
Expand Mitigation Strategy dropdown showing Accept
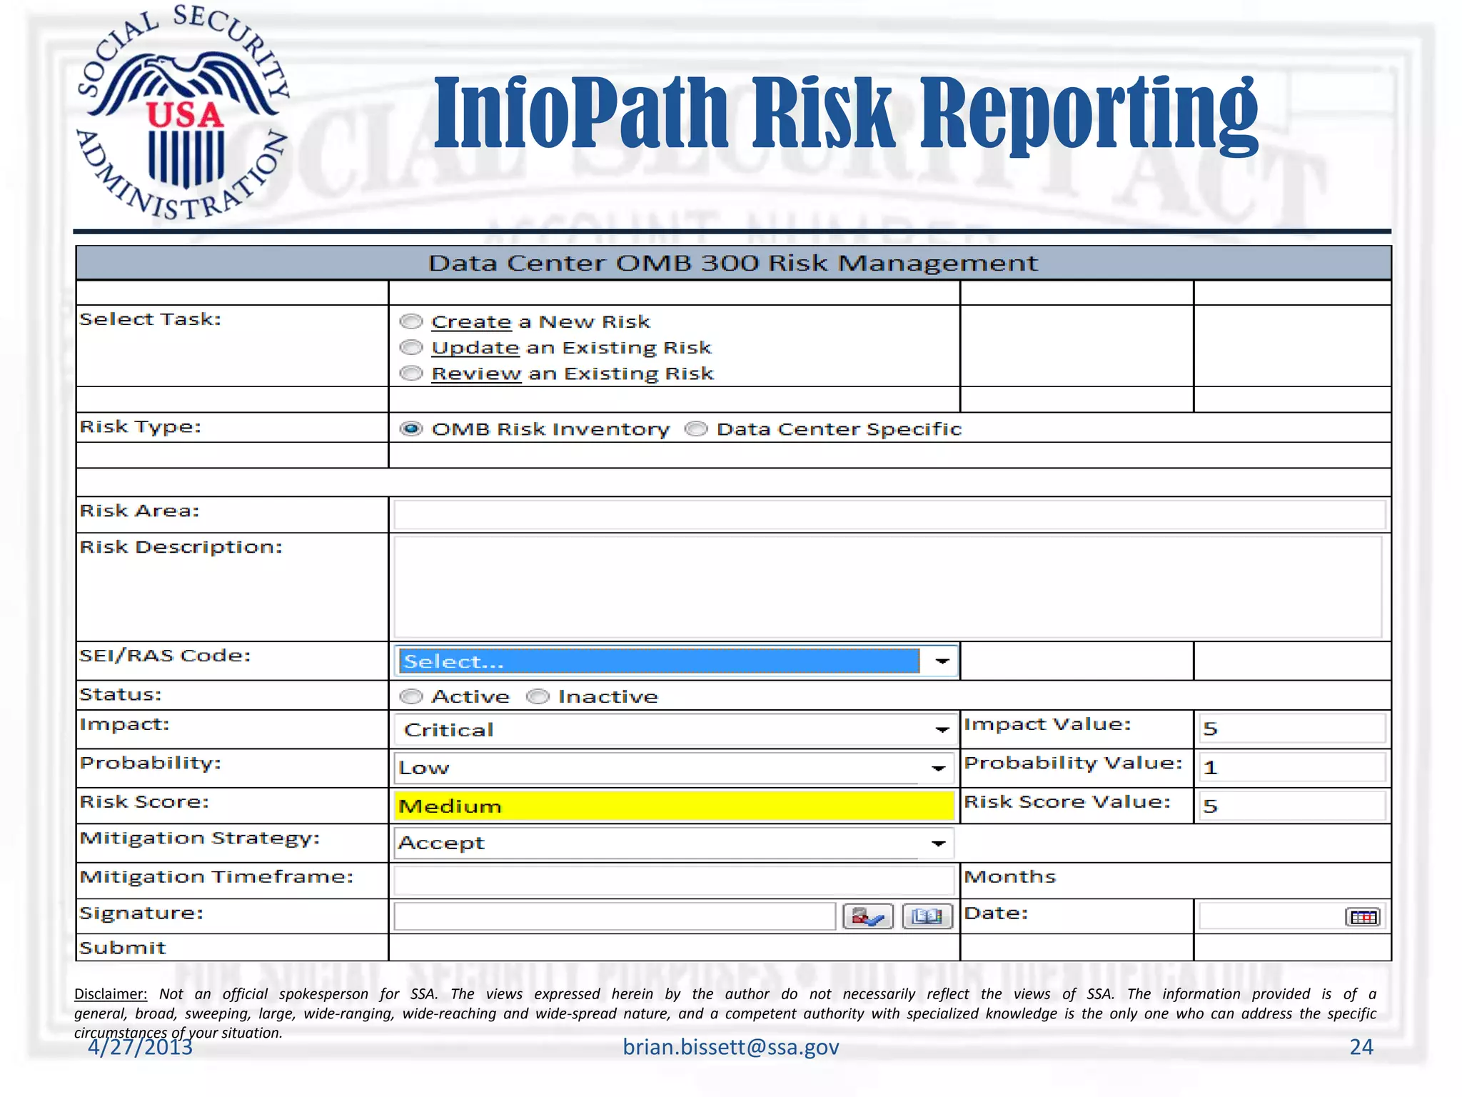[x=939, y=844]
